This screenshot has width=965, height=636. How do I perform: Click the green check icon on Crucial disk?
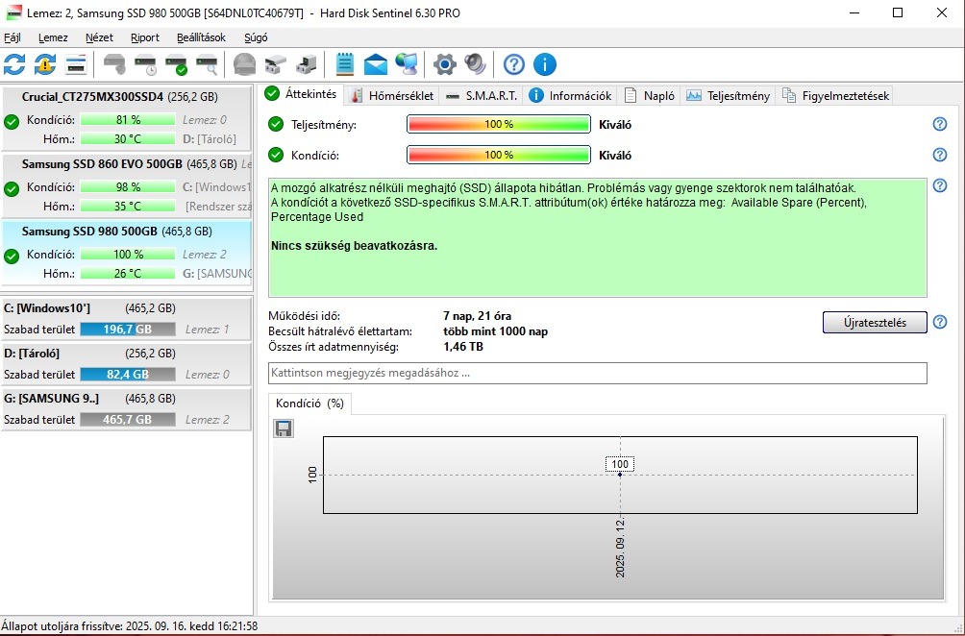pyautogui.click(x=12, y=122)
